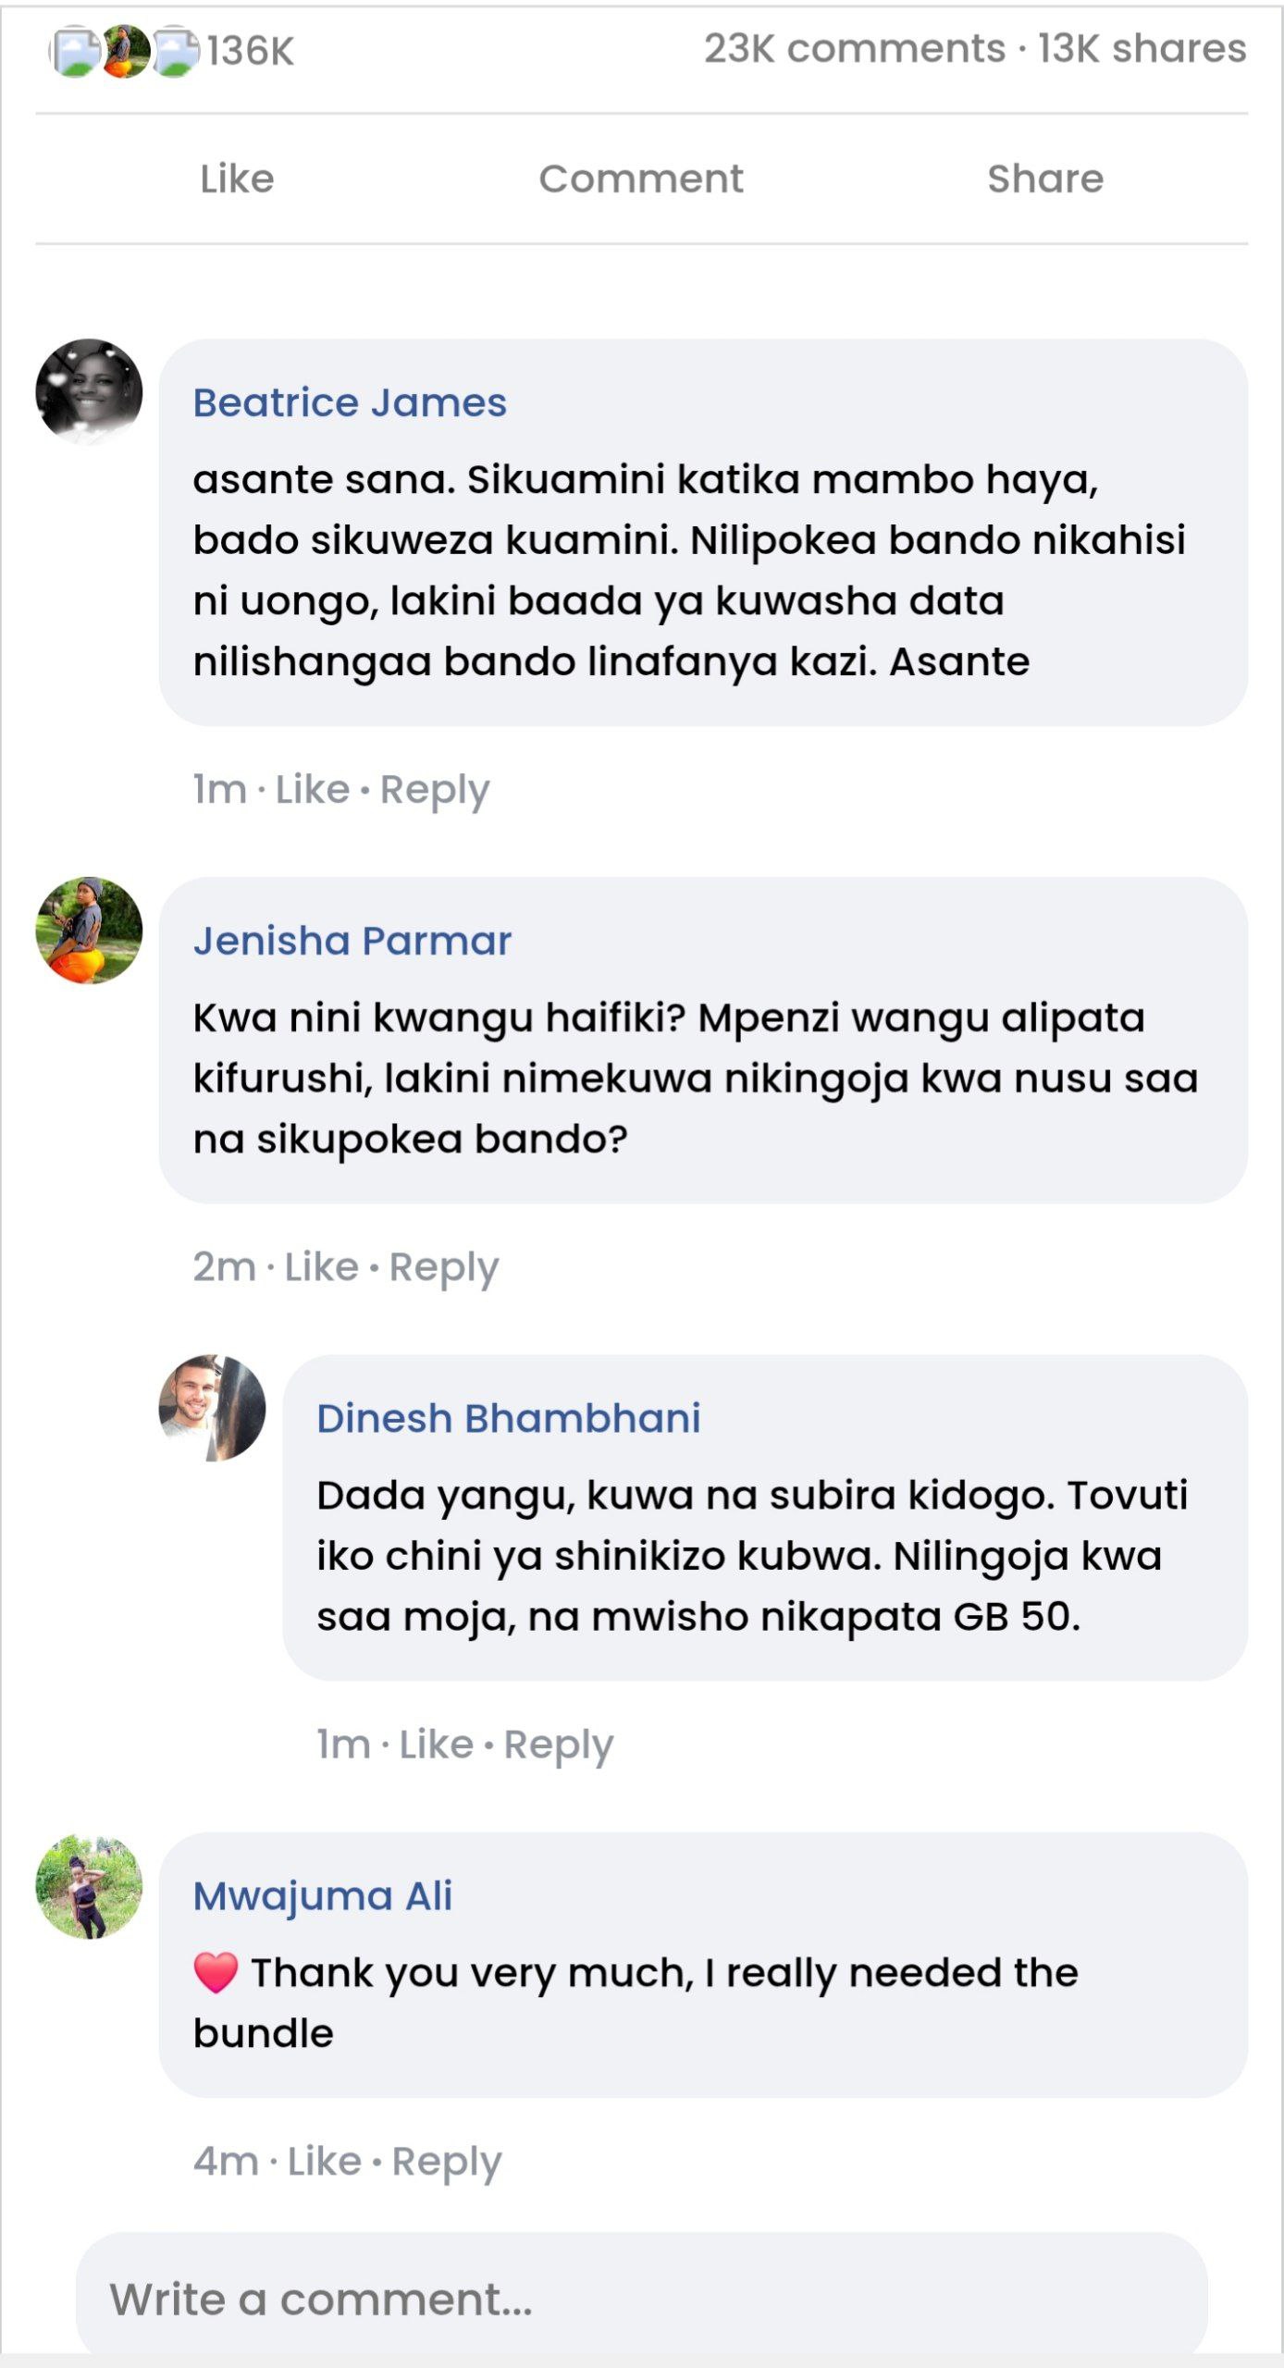Open Beatrice James's profile name link
The image size is (1284, 2368).
click(x=350, y=402)
